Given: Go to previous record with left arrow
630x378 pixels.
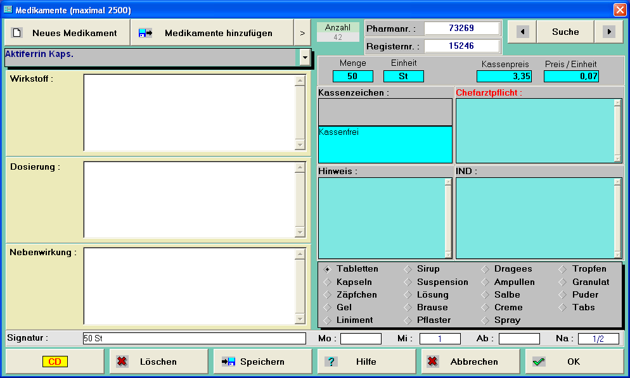Looking at the screenshot, I should tap(522, 32).
